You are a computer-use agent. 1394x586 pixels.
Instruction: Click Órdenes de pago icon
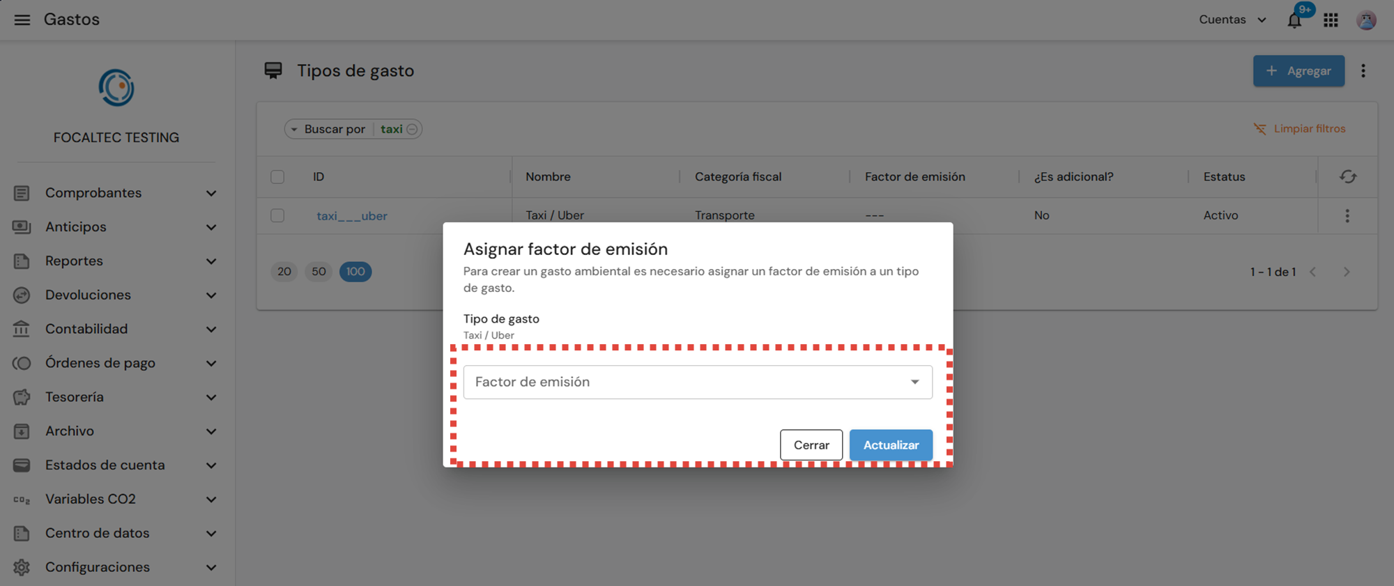point(22,363)
